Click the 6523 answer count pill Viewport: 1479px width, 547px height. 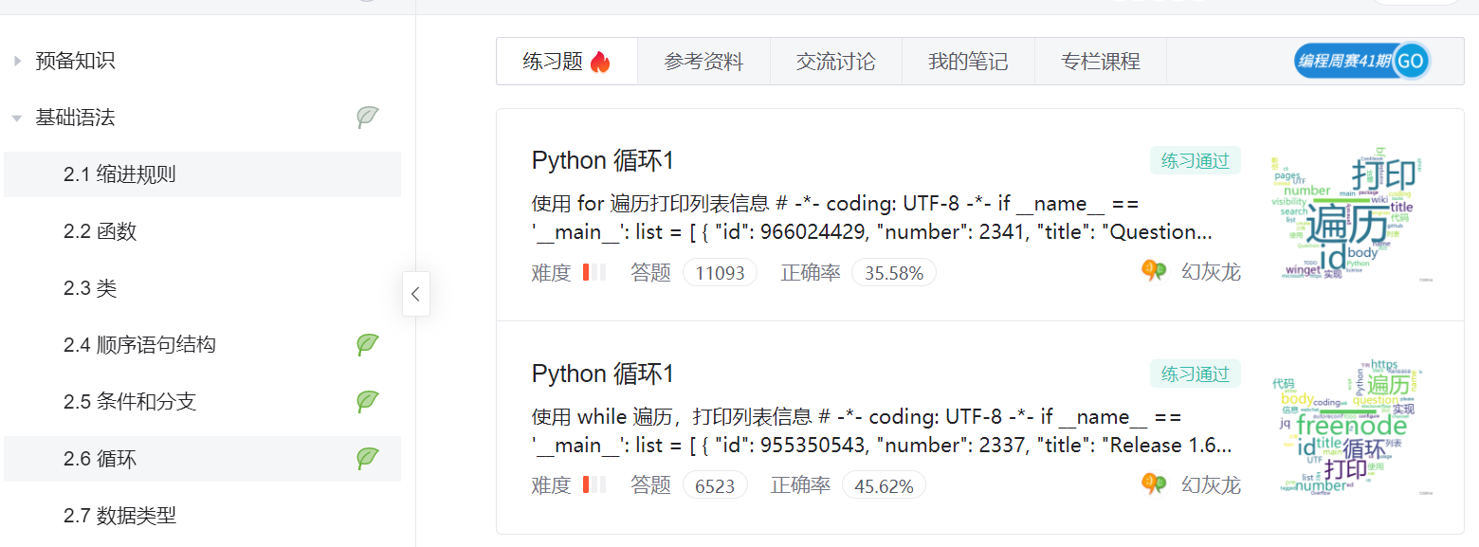(x=715, y=485)
